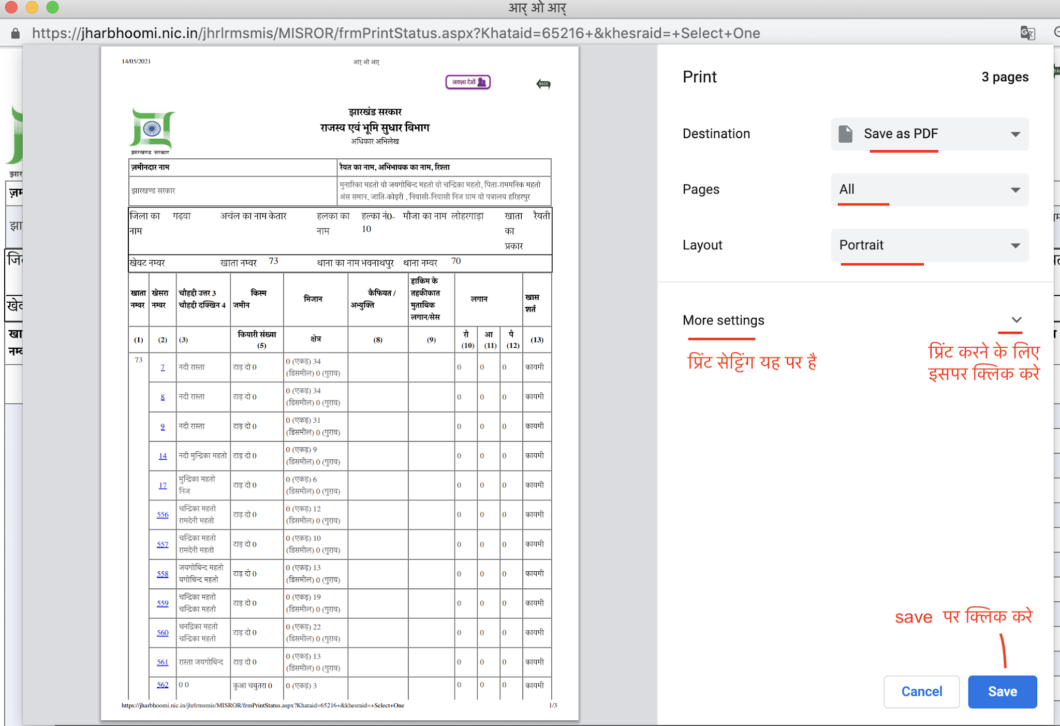Image resolution: width=1060 pixels, height=726 pixels.
Task: Click khesra number 562 link
Action: point(163,685)
